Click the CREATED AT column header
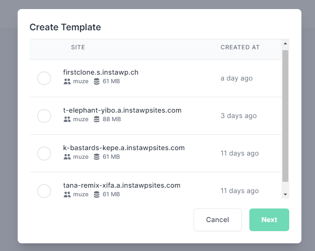 (240, 47)
